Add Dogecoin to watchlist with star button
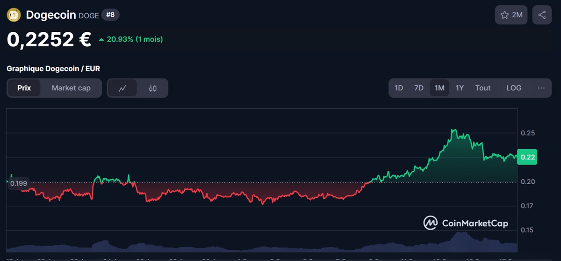The image size is (561, 261). coord(511,15)
